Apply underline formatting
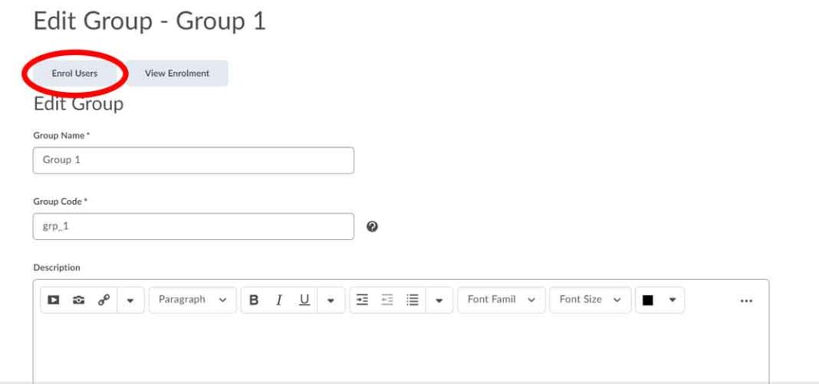 (x=304, y=300)
